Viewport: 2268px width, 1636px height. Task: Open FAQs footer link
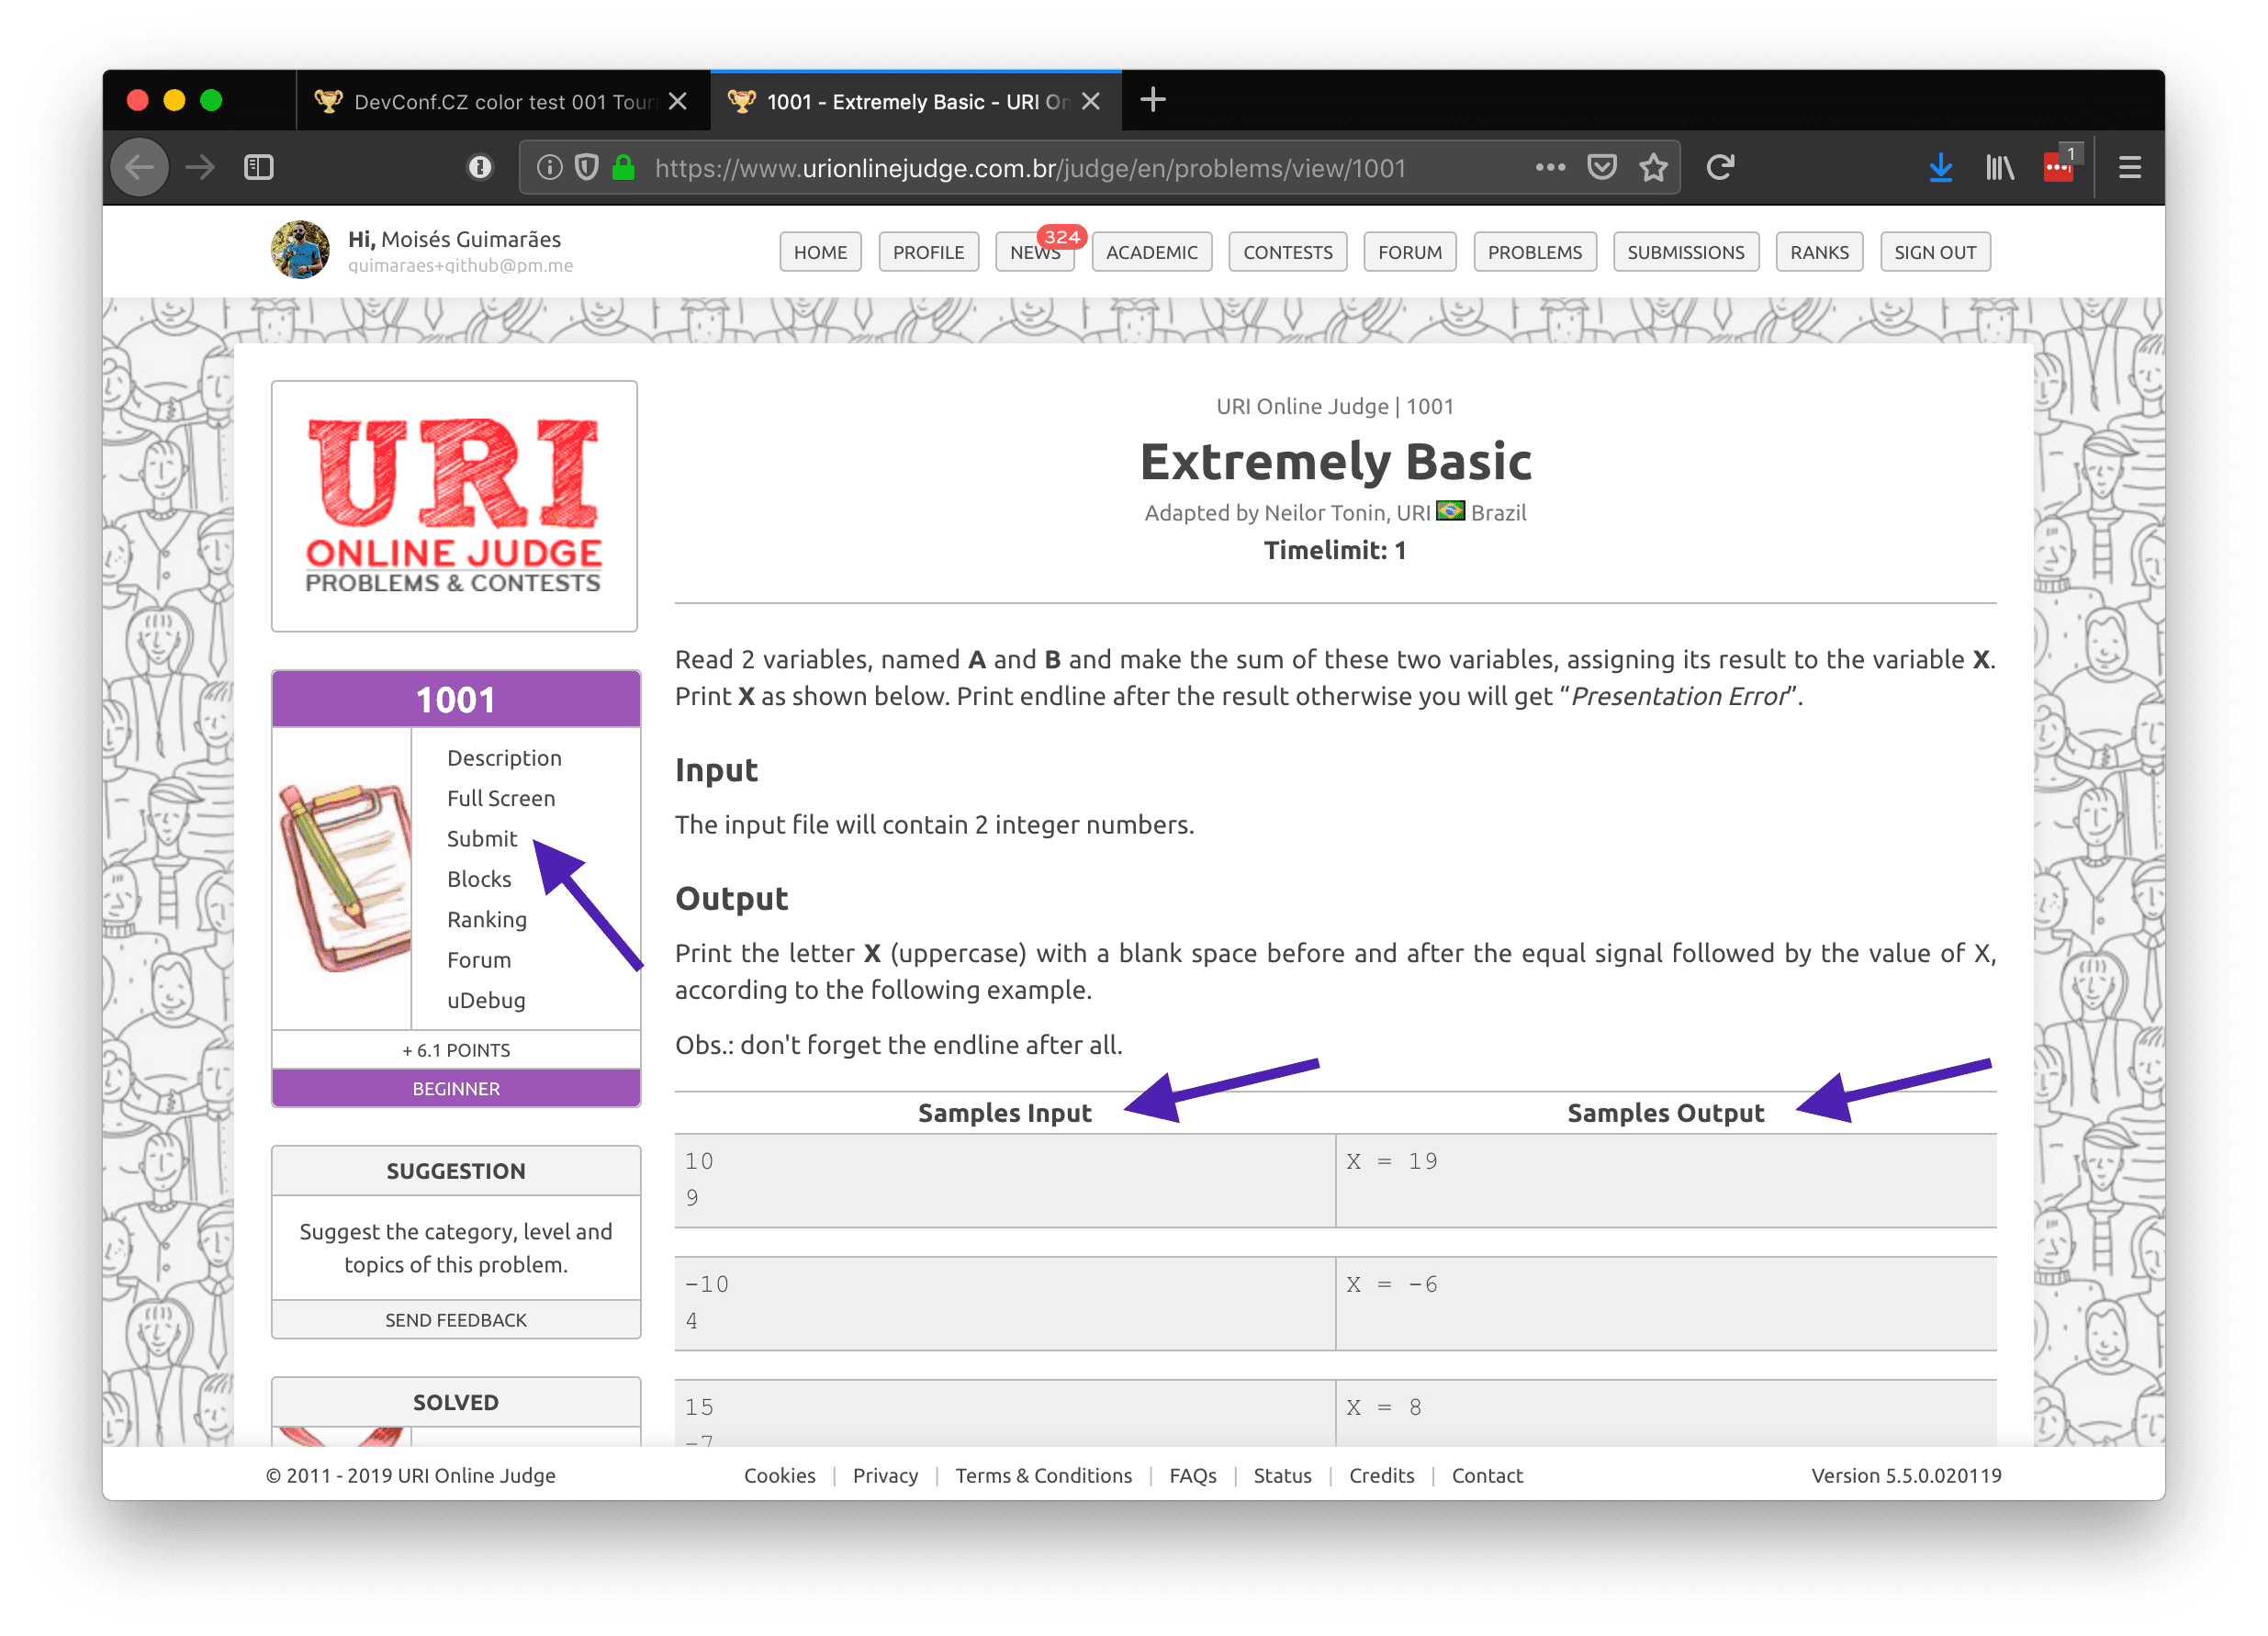click(1193, 1476)
